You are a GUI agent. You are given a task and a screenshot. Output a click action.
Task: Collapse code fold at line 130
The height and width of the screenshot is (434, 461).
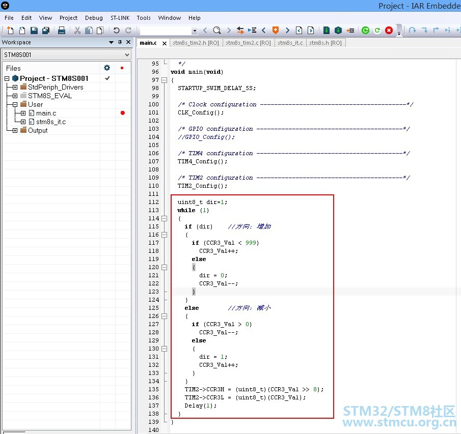[165, 349]
